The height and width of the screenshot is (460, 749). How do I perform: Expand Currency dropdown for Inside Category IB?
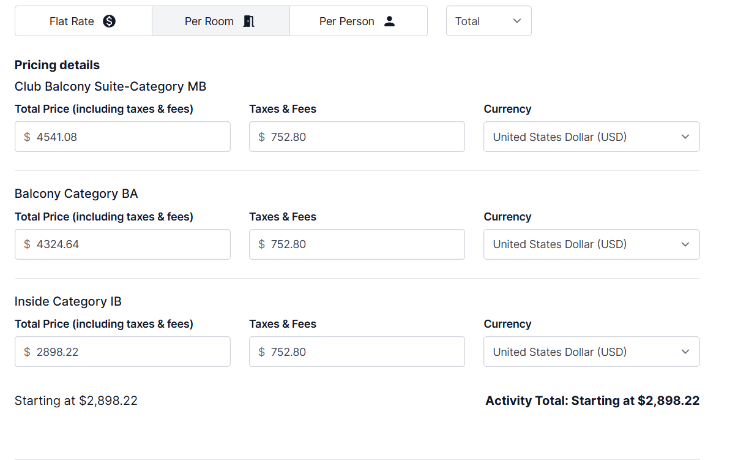click(x=592, y=352)
